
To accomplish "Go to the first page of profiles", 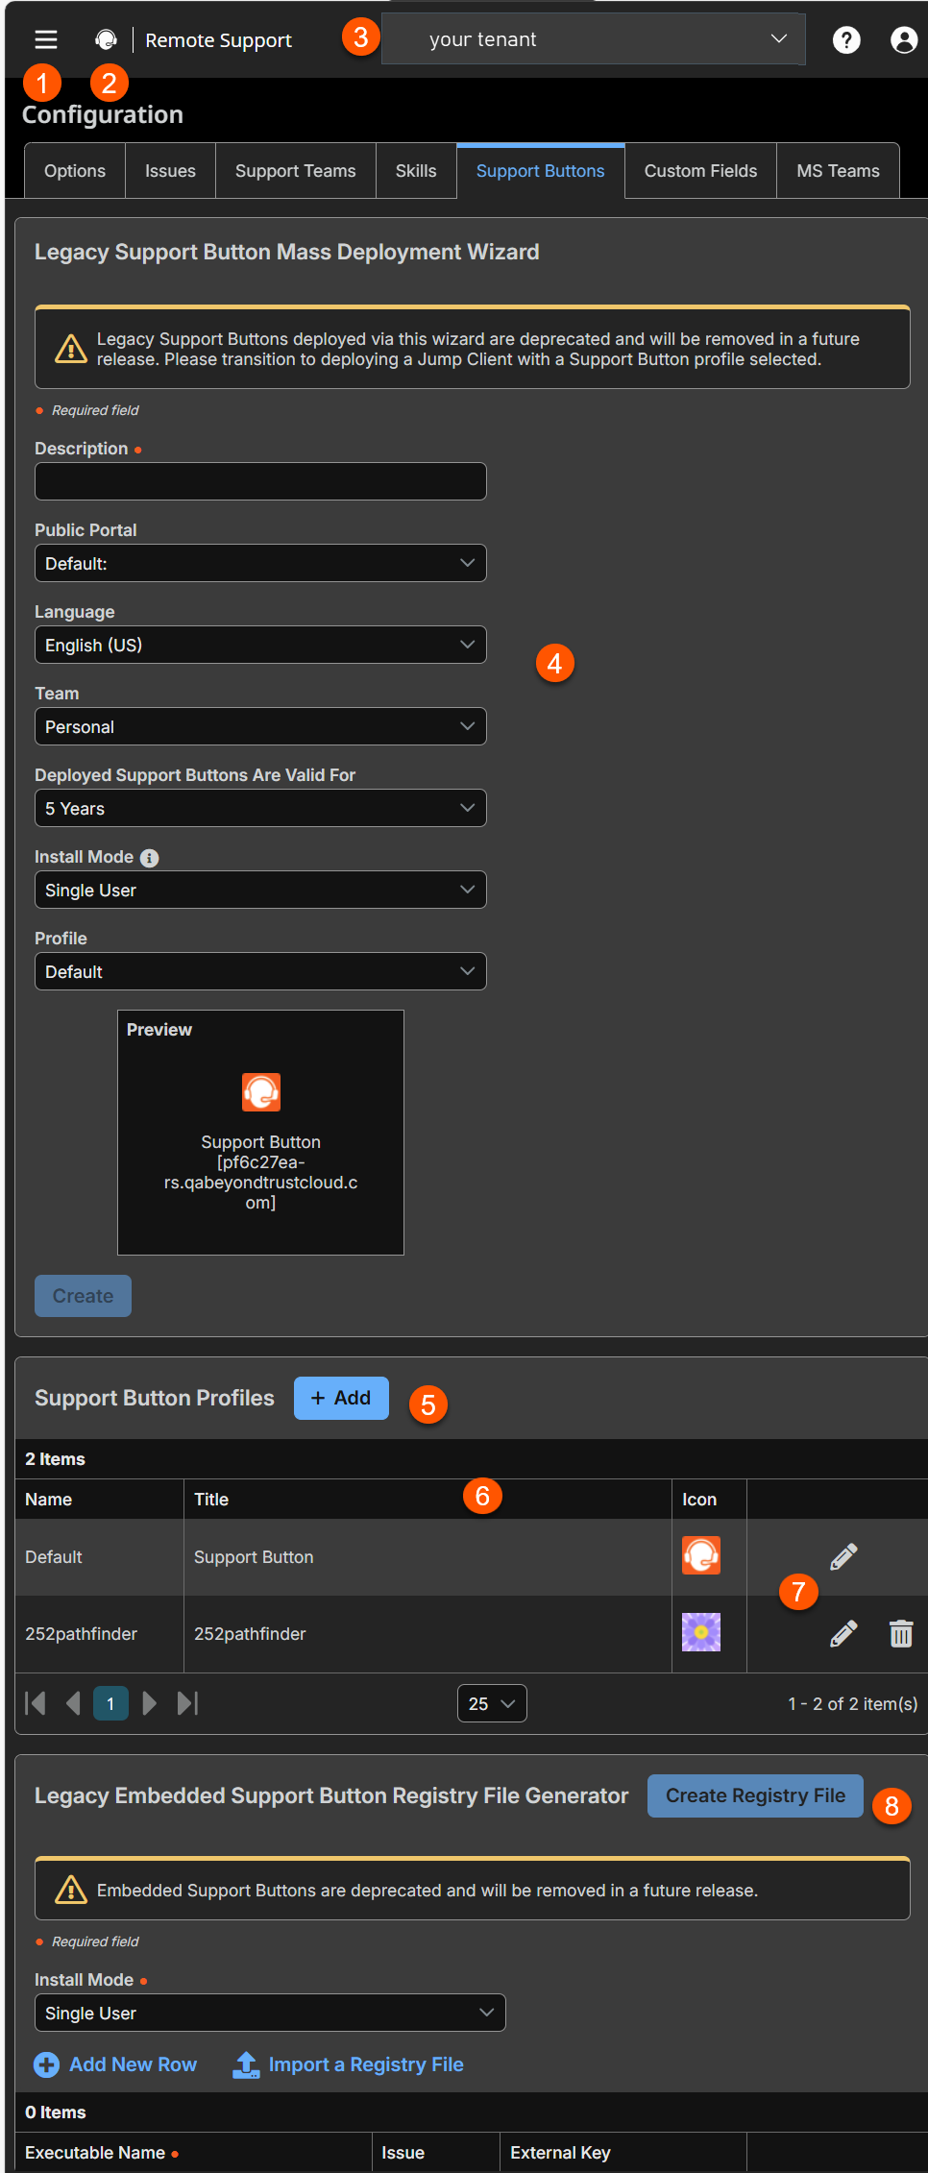I will (x=36, y=1703).
